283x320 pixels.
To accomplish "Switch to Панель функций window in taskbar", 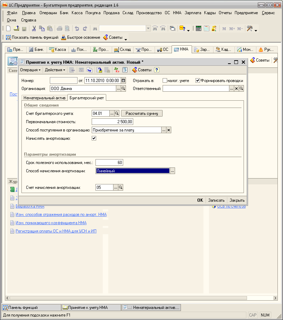I will click(x=31, y=308).
